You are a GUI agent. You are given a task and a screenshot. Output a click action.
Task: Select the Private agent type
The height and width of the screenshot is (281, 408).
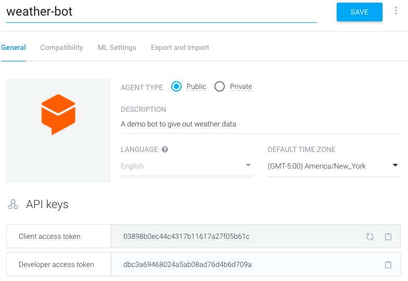point(220,86)
